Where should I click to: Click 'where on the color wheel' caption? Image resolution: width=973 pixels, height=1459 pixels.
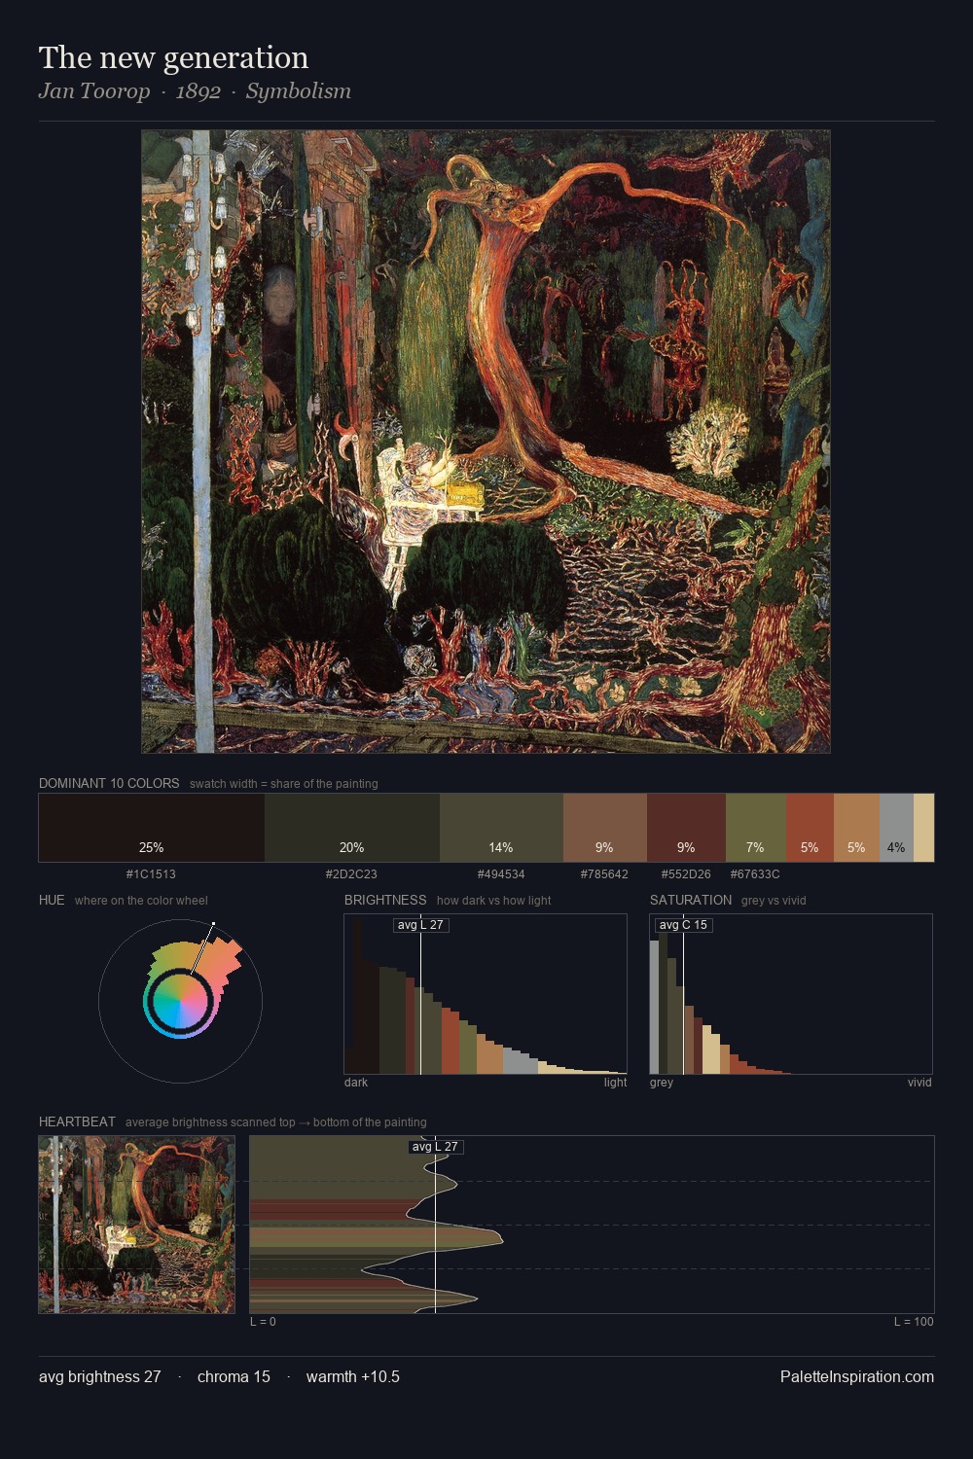tap(141, 901)
